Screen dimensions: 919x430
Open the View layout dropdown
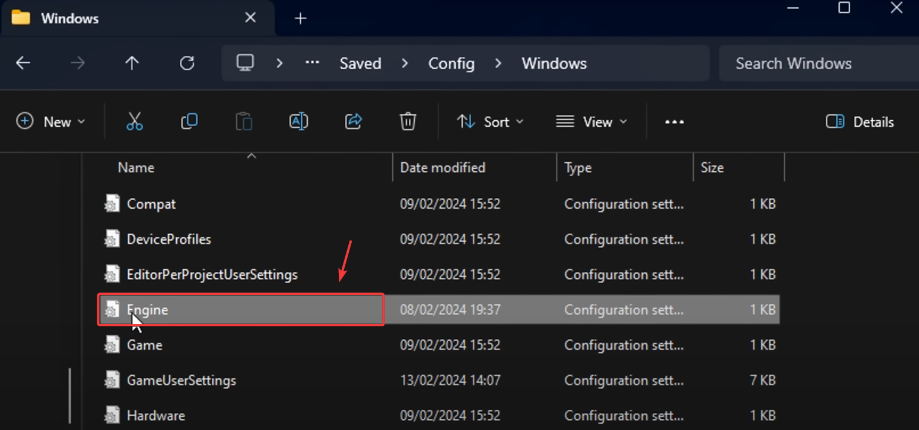pyautogui.click(x=592, y=122)
